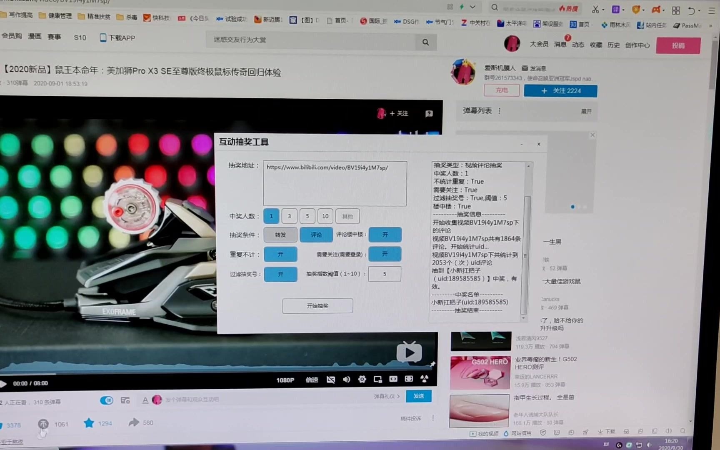Open 弹幕礼仪 link with arrow
720x450 pixels.
tap(387, 397)
